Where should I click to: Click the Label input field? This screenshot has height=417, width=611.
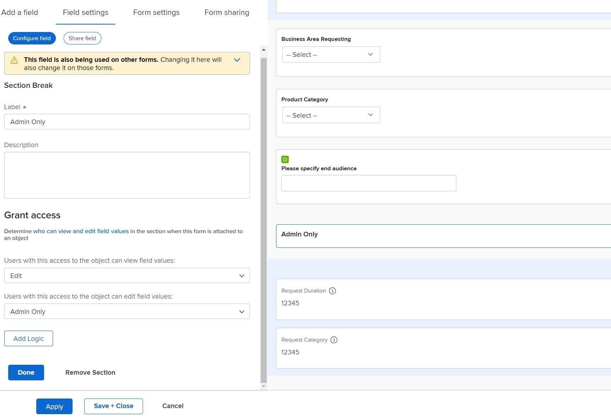[127, 122]
